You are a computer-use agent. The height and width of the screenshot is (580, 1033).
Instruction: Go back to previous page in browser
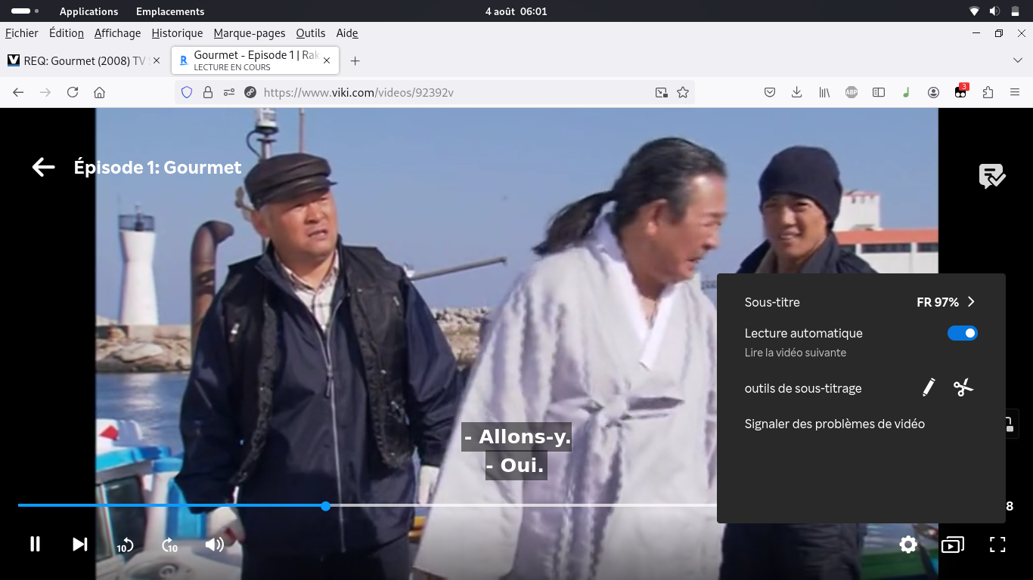(18, 92)
